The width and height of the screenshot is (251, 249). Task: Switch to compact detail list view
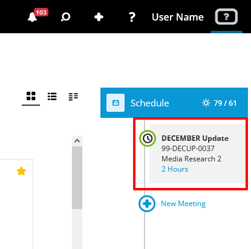click(73, 97)
